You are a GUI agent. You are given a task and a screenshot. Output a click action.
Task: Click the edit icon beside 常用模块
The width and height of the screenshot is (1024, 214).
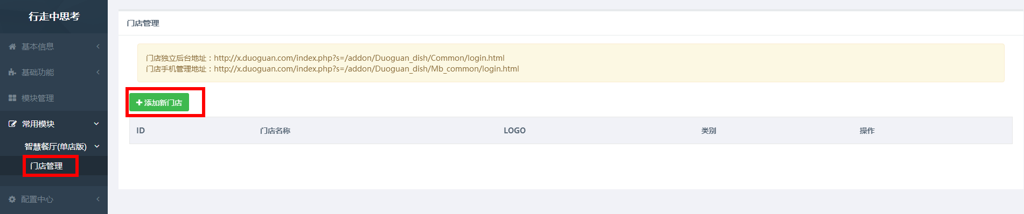tap(12, 124)
